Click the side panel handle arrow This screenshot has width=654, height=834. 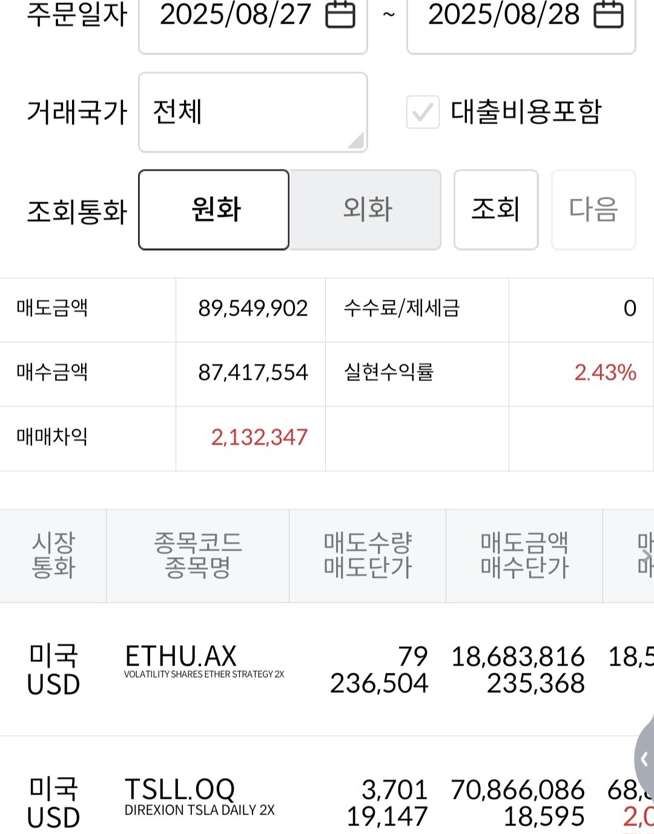click(x=644, y=759)
